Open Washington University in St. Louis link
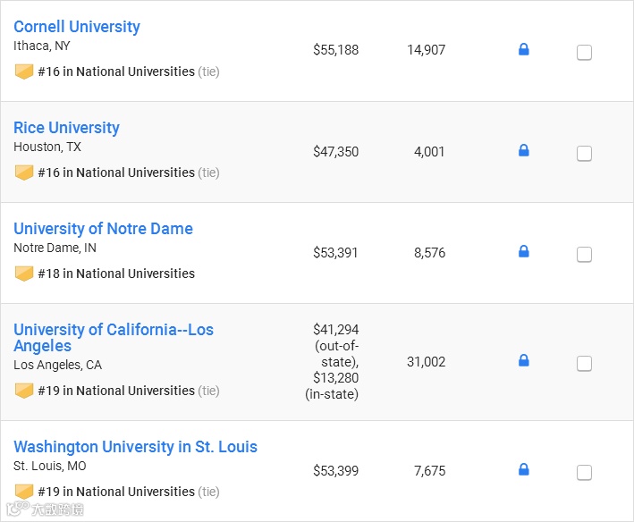 [135, 447]
